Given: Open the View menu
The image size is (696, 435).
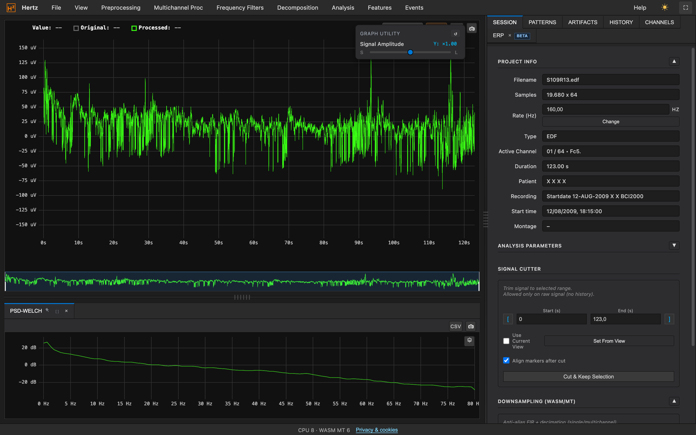Looking at the screenshot, I should pyautogui.click(x=81, y=8).
